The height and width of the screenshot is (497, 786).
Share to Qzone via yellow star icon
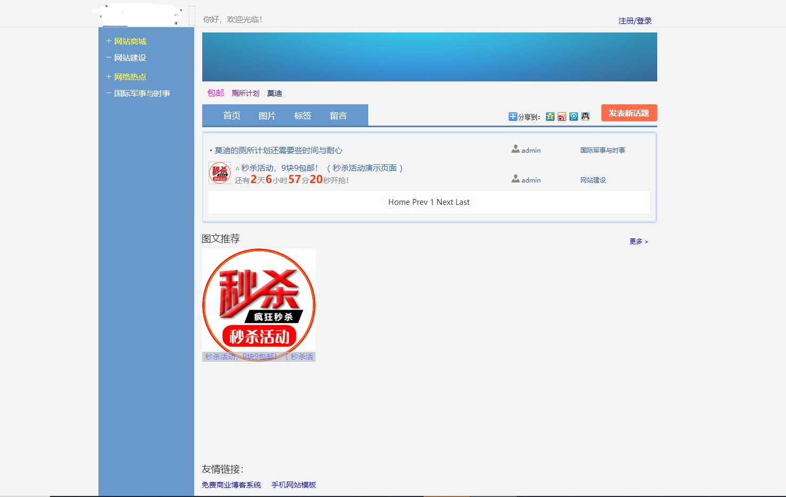point(550,117)
